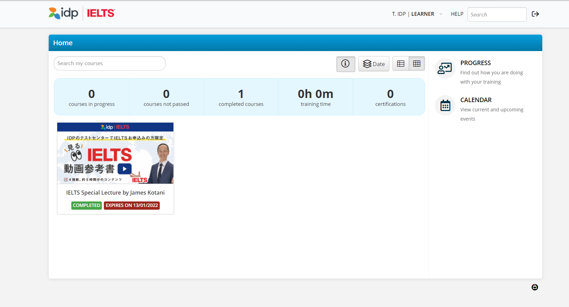The height and width of the screenshot is (307, 569).
Task: Click the CALENDAR heading link
Action: 476,100
